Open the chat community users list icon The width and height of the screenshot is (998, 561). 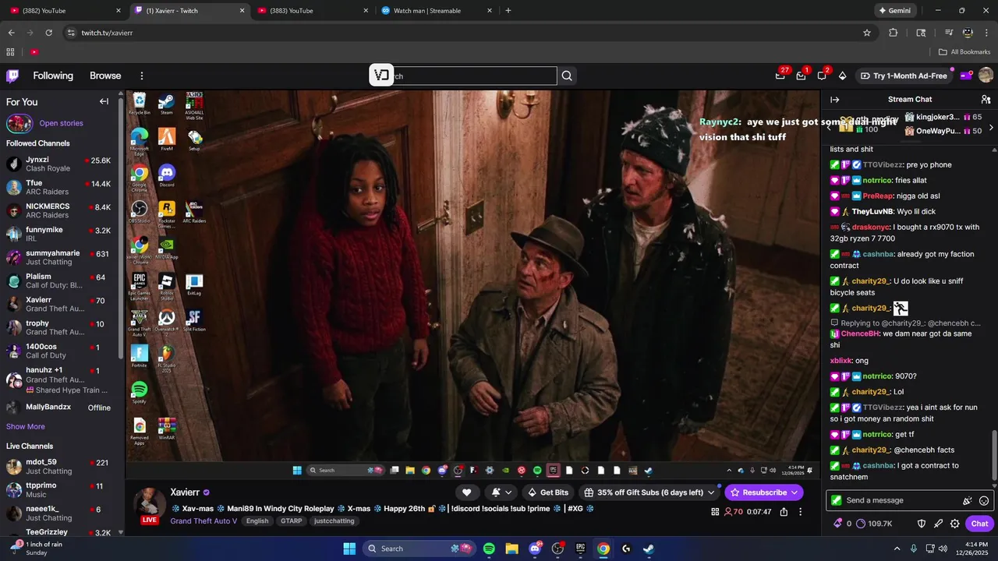986,100
